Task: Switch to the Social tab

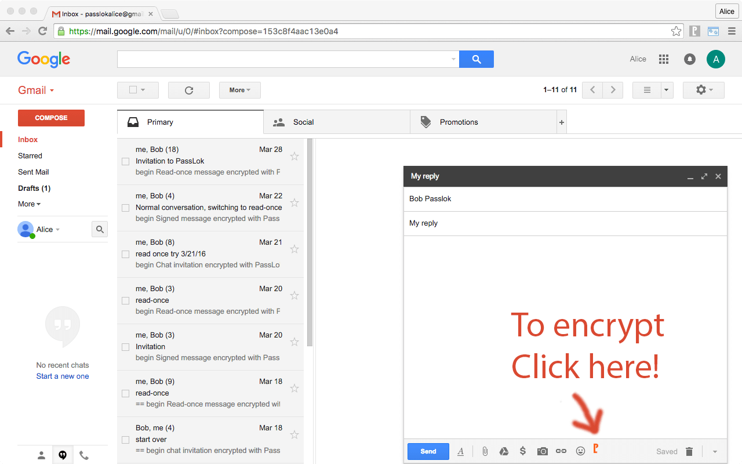Action: tap(337, 122)
